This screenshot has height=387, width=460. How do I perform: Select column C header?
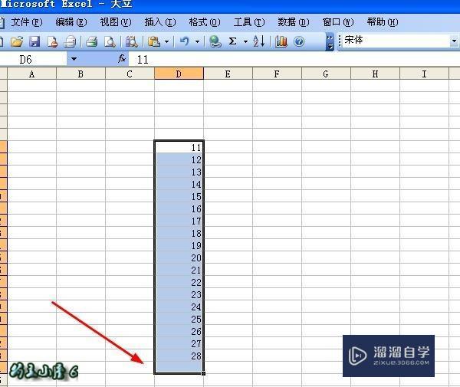click(130, 74)
